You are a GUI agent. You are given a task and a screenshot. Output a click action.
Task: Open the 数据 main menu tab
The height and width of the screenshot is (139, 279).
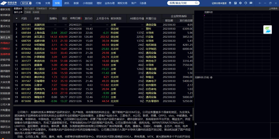(x=76, y=3)
